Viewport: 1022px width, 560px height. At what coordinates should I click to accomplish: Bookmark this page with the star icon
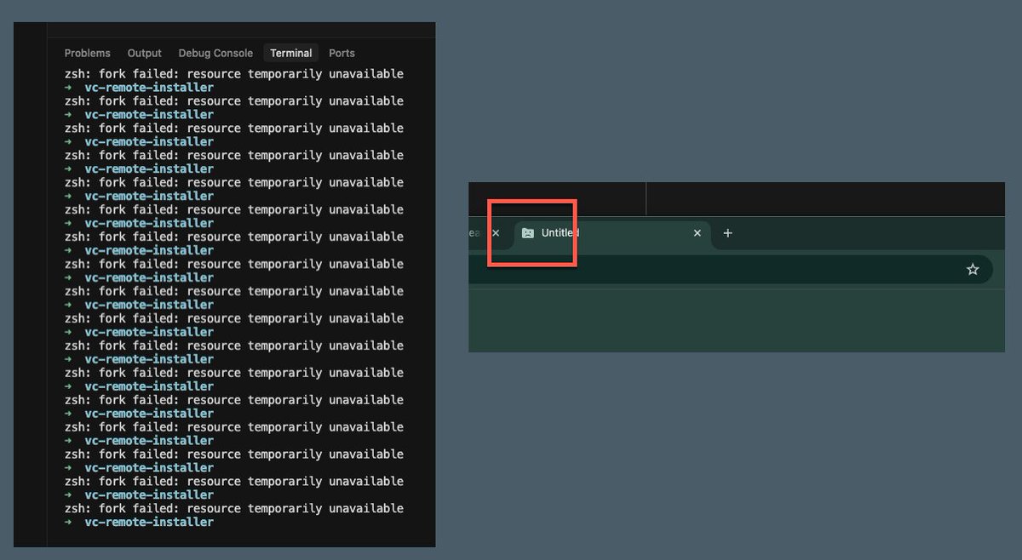click(x=973, y=270)
